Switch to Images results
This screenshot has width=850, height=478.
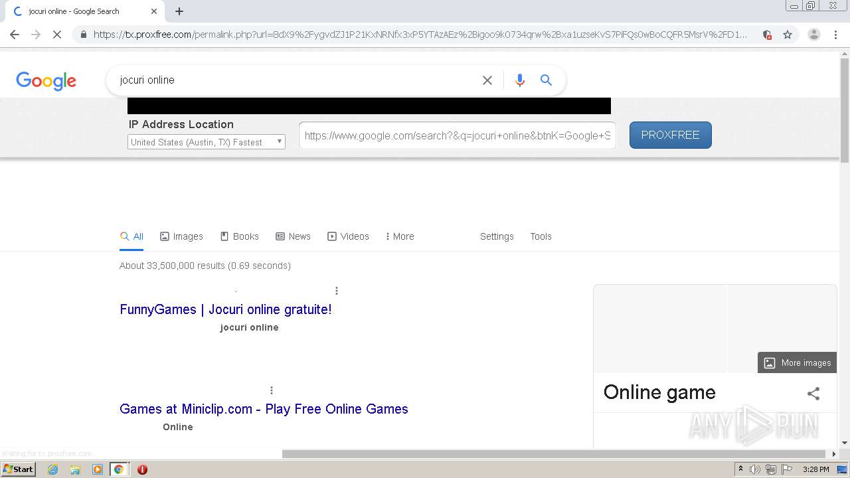tap(181, 236)
